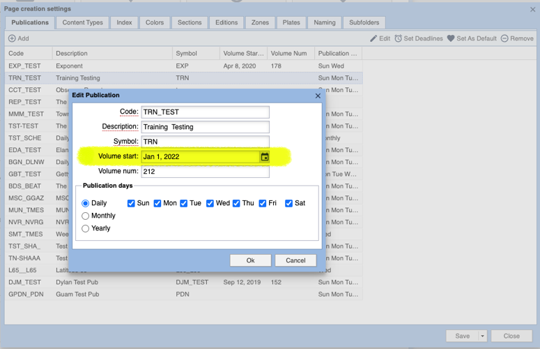Screen dimensions: 540x349
Task: Click the Code input field
Action: 206,112
